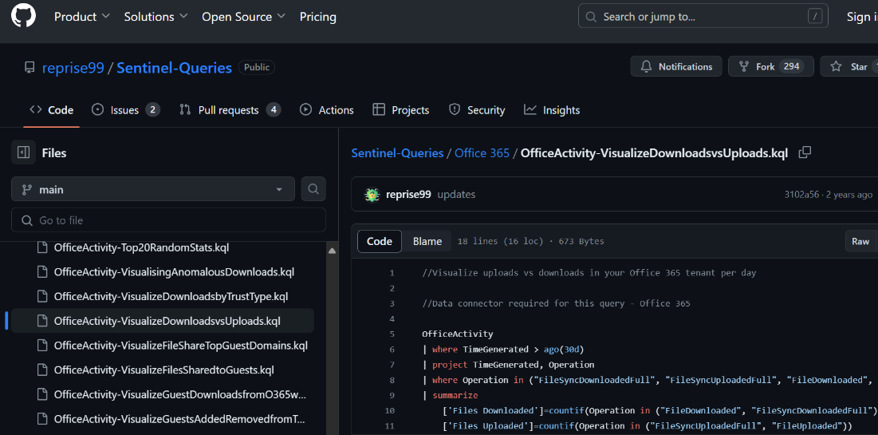The height and width of the screenshot is (435, 878).
Task: Open the updates commit message
Action: [456, 195]
